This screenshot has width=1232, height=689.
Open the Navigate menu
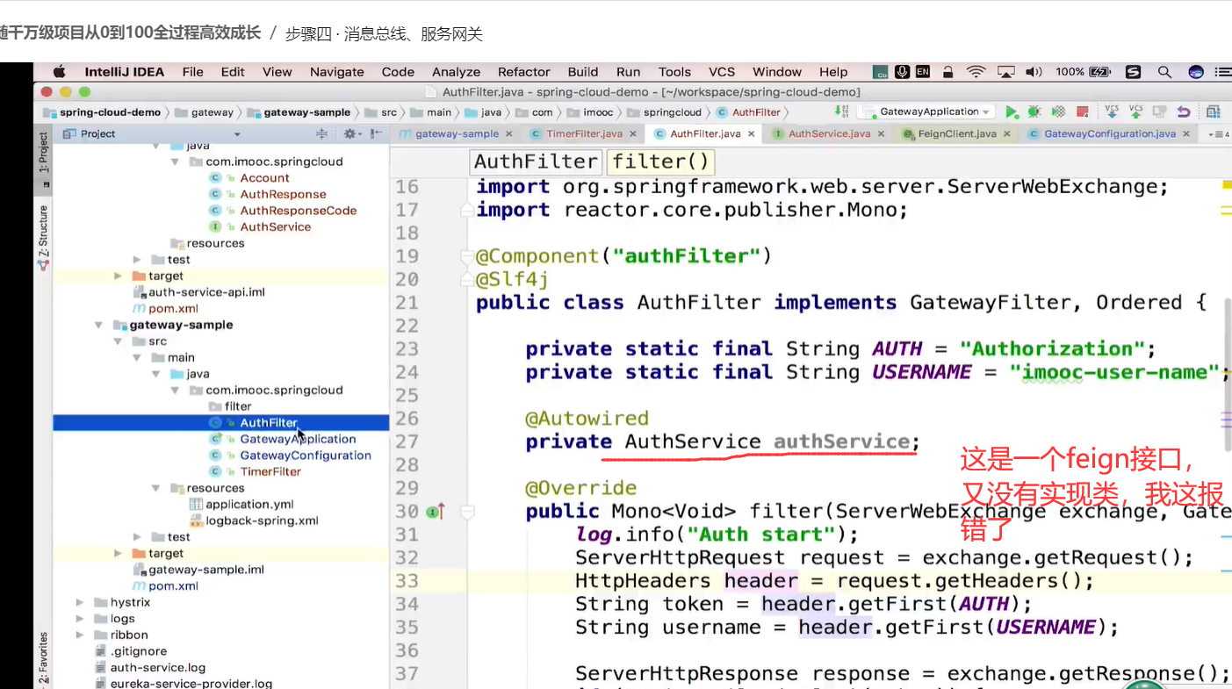(x=336, y=72)
